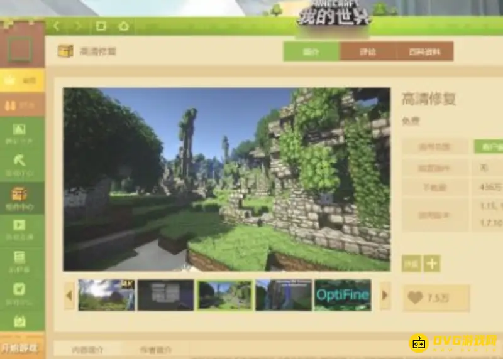Click the yellow crown item in the sidebar

point(22,80)
